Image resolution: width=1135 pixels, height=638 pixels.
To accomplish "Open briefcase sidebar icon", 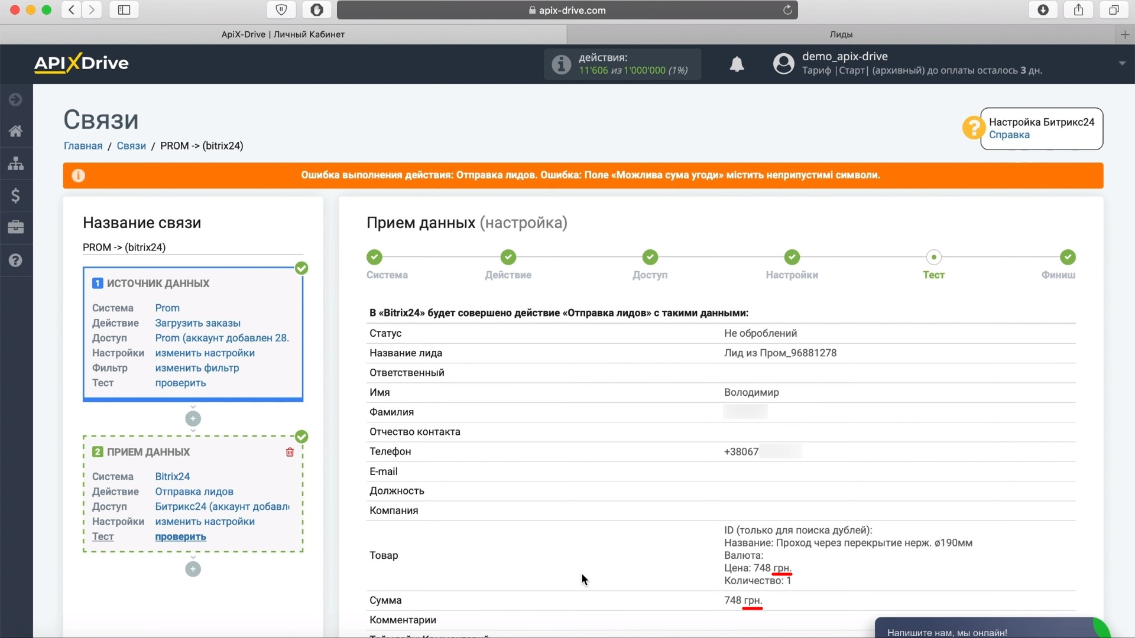I will click(16, 227).
